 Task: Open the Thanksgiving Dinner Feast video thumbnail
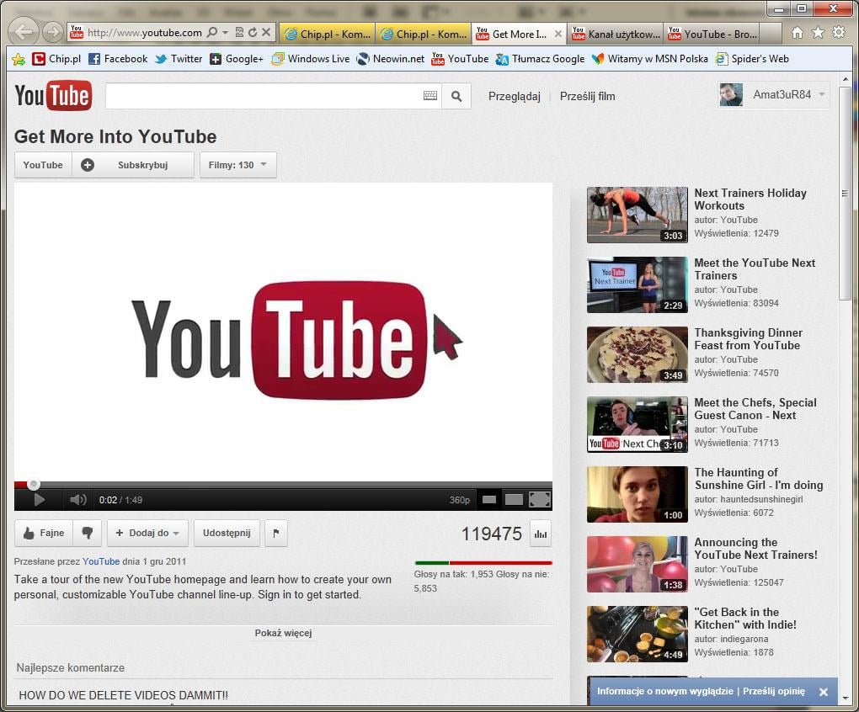637,353
